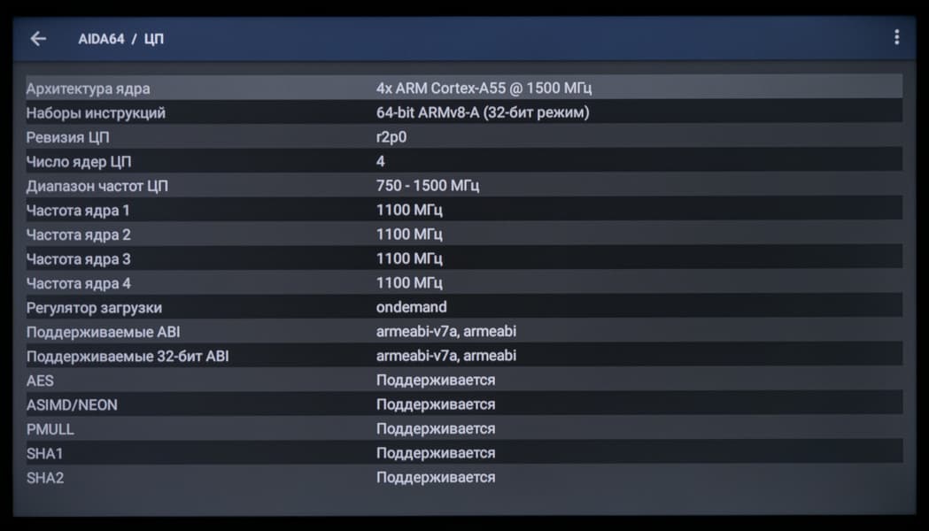Select the Частота ядра 3 row

click(x=464, y=258)
